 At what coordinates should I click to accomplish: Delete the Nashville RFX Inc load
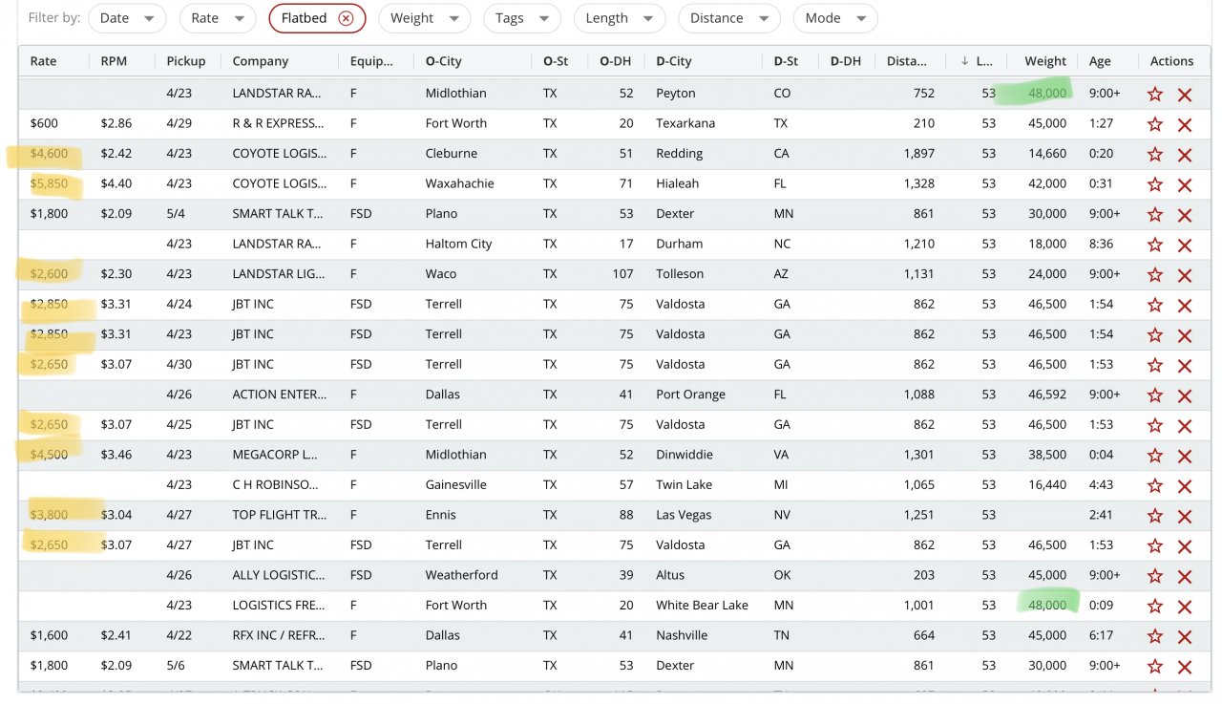pos(1185,637)
